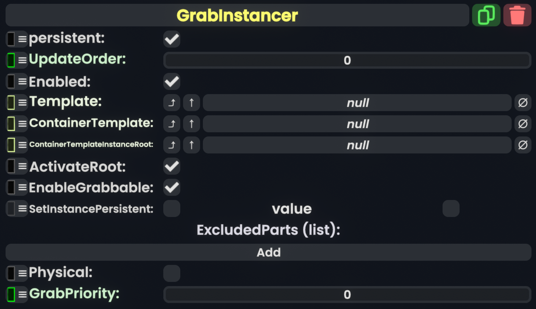Click the red trash delete icon
This screenshot has width=536, height=309.
point(517,15)
